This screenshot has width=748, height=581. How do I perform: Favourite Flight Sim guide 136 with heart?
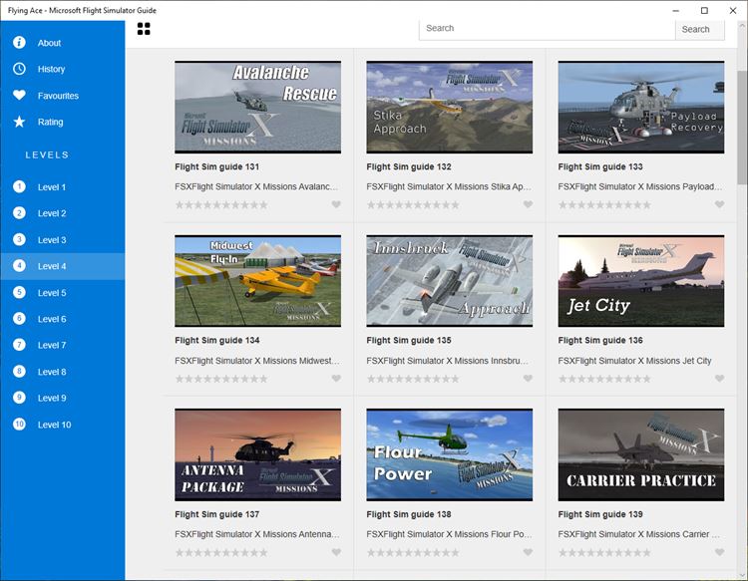719,379
